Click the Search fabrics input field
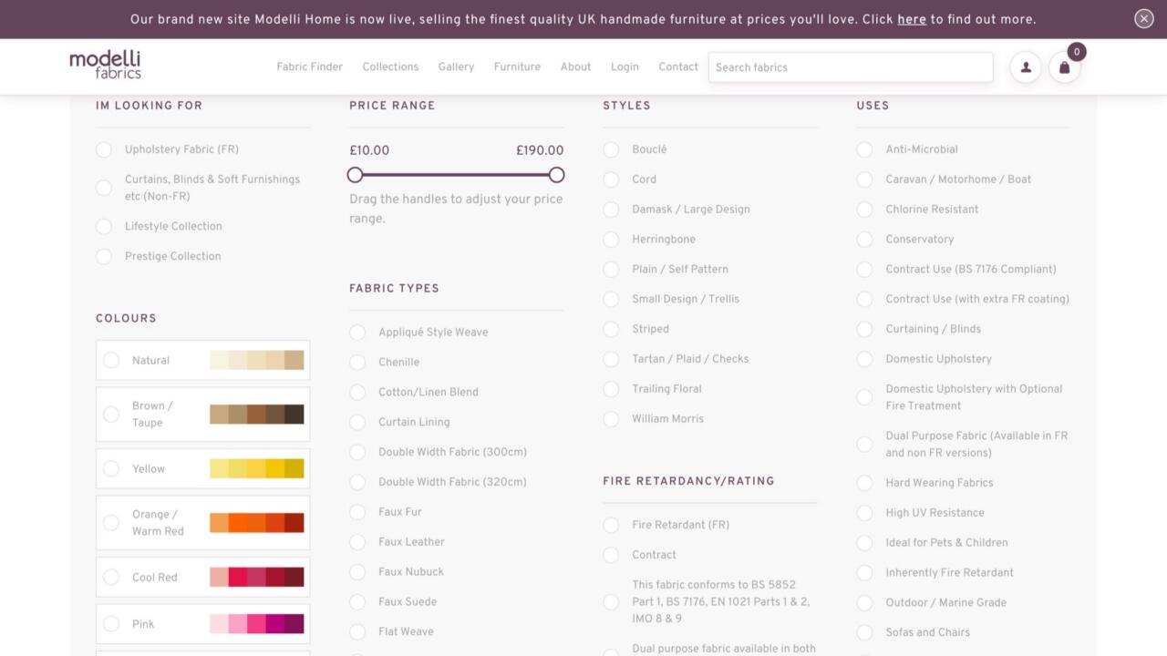This screenshot has width=1167, height=656. click(851, 67)
